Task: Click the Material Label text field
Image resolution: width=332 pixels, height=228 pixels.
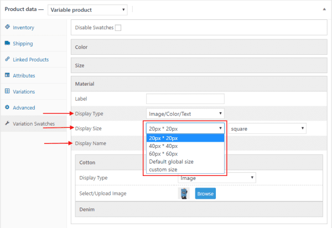Action: click(x=185, y=99)
